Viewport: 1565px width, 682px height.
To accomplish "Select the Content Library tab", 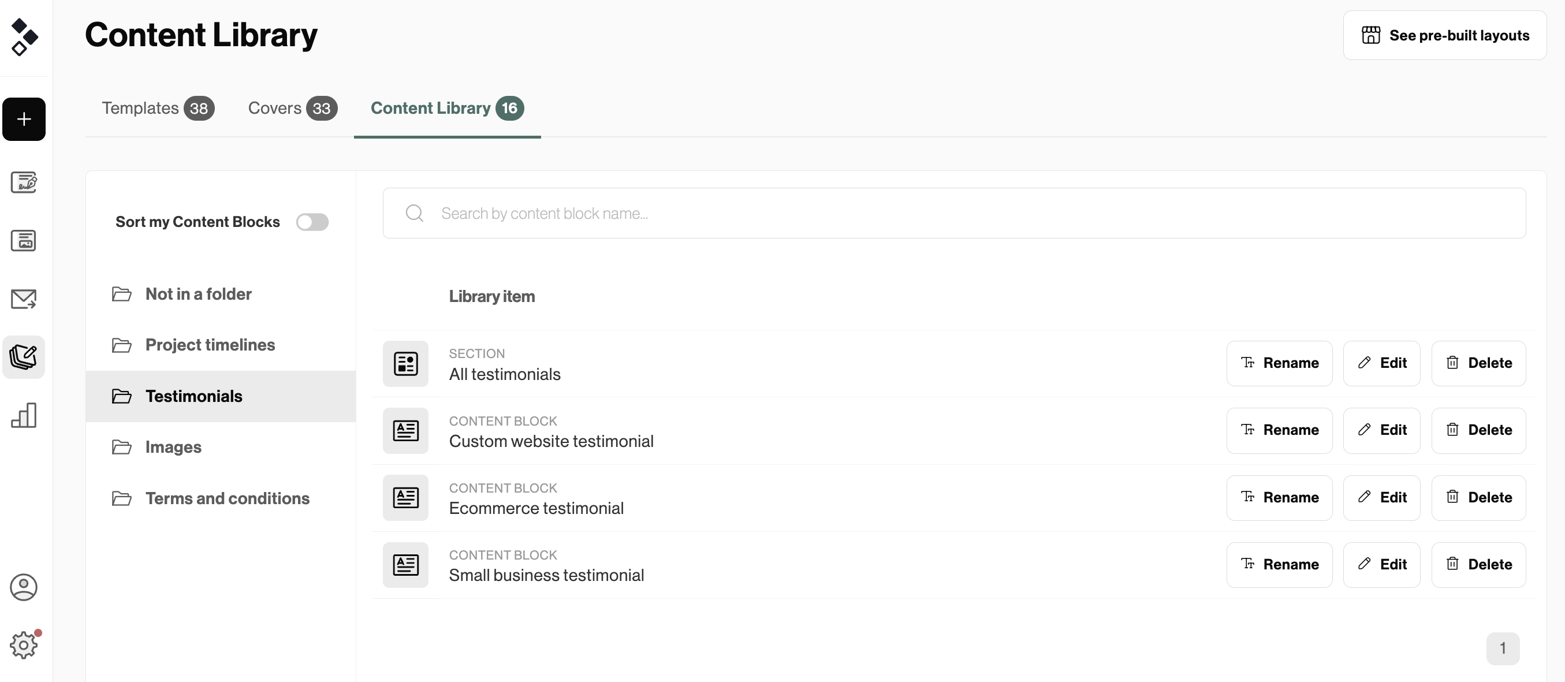I will coord(447,108).
